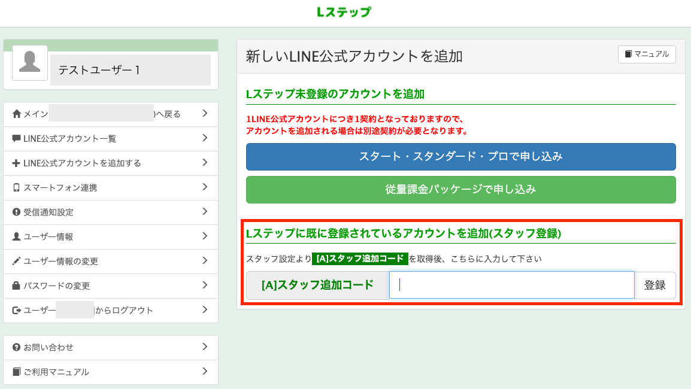Screen dimensions: 691x389
Task: Click the phone icon for スマートフォン連携
Action: pos(16,188)
